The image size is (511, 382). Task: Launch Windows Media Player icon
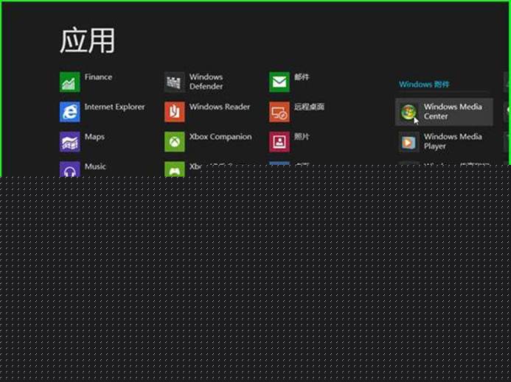[409, 142]
